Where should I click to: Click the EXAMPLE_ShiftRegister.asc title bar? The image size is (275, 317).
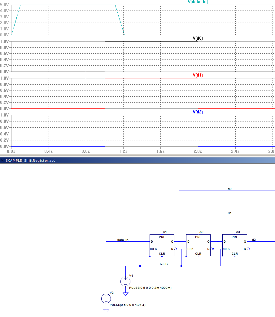[x=31, y=160]
